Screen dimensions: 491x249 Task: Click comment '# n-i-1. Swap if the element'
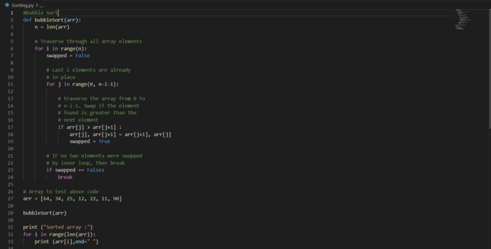pyautogui.click(x=98, y=106)
